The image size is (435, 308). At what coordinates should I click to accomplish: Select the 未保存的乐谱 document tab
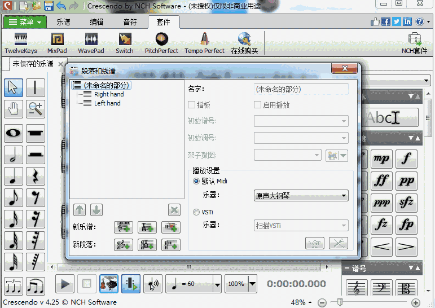(x=33, y=64)
